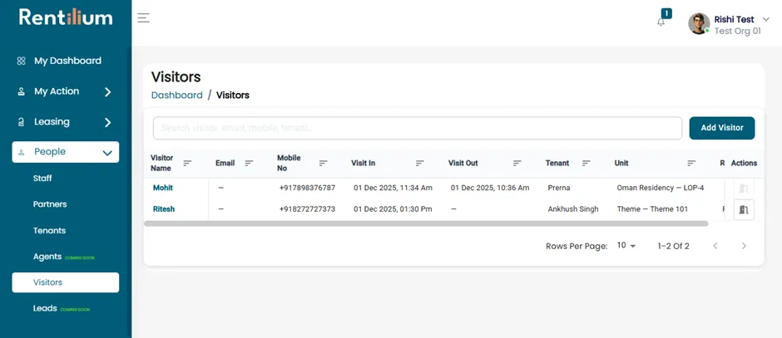Screen dimensions: 782x338
Task: Open the Tenants submenu item
Action: (x=49, y=231)
